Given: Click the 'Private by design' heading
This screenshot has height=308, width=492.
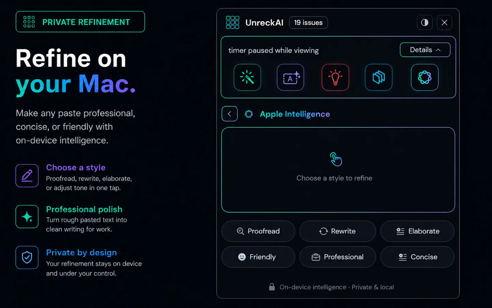Looking at the screenshot, I should [x=81, y=253].
